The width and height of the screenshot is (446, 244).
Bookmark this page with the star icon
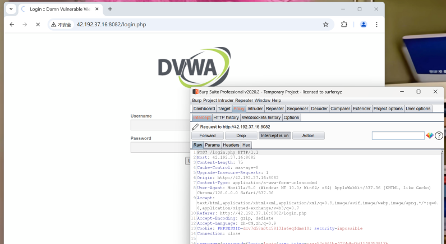point(326,25)
